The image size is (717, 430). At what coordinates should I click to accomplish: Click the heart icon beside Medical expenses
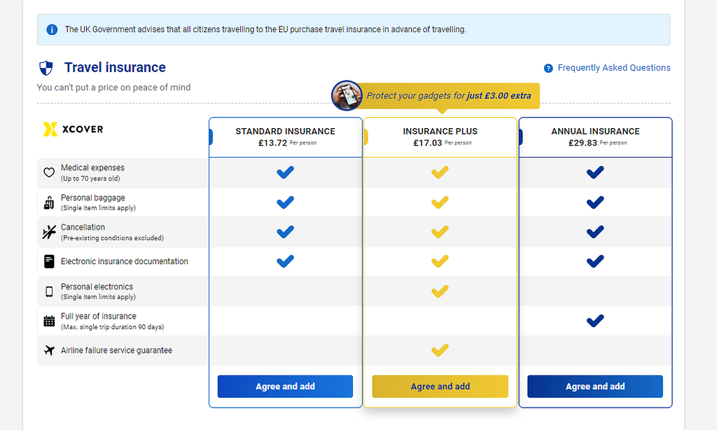[x=49, y=172]
